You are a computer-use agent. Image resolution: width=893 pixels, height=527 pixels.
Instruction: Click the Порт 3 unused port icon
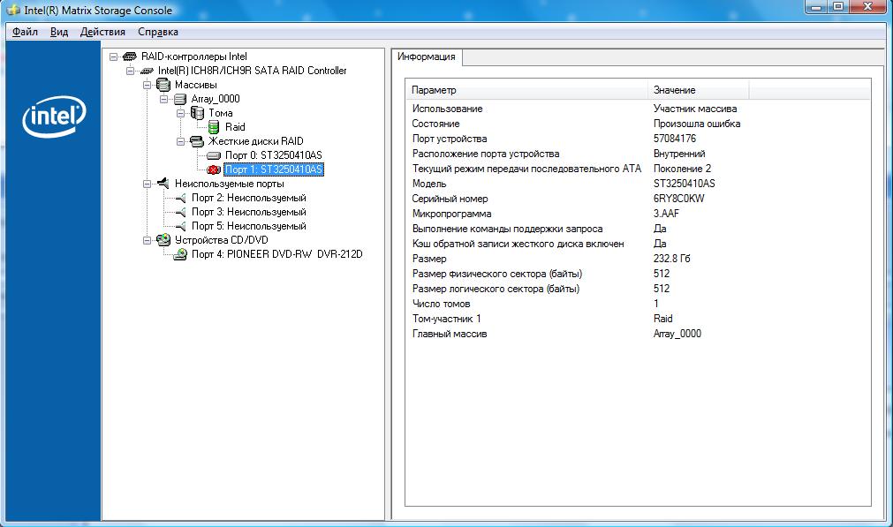pyautogui.click(x=180, y=212)
